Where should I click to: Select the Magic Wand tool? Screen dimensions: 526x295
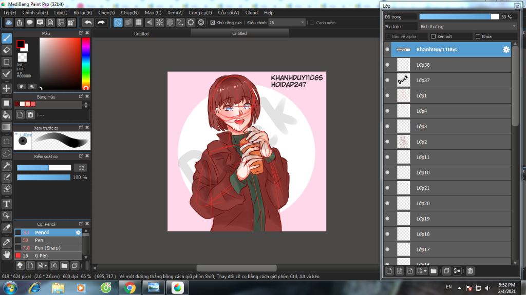point(6,165)
